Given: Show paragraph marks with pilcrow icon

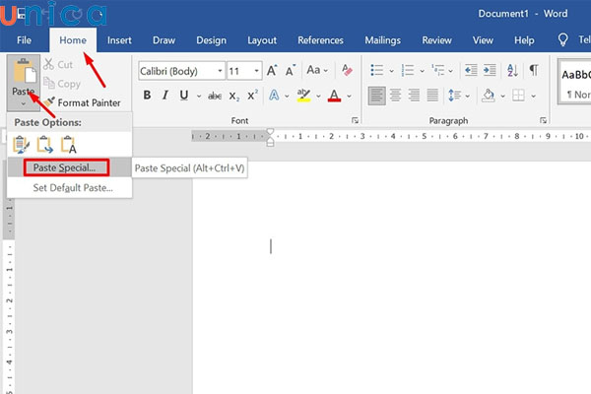Looking at the screenshot, I should (533, 70).
